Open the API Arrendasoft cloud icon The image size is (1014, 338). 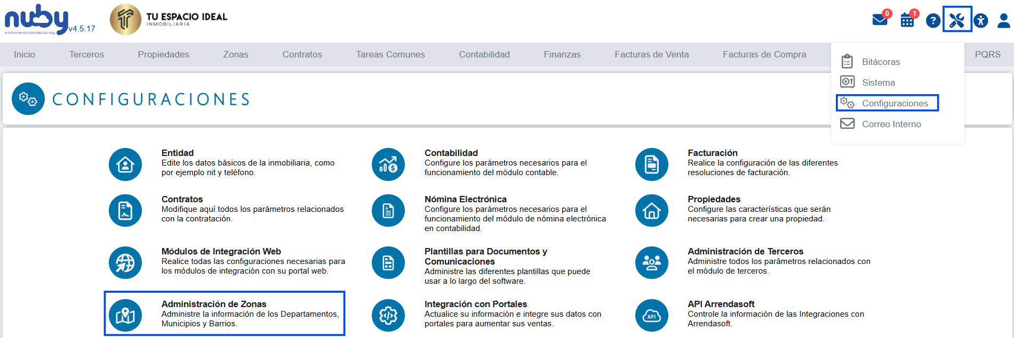pyautogui.click(x=651, y=316)
